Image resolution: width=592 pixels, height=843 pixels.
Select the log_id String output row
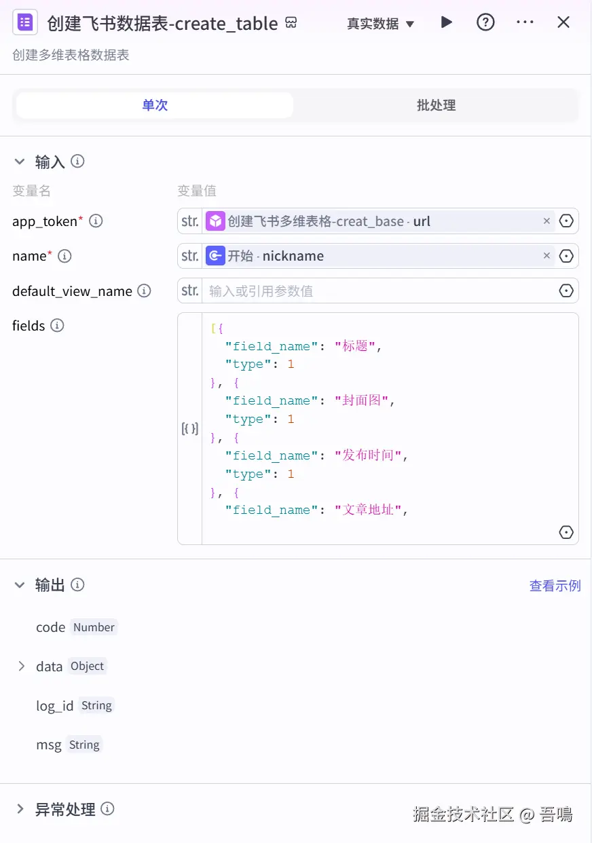tap(75, 706)
